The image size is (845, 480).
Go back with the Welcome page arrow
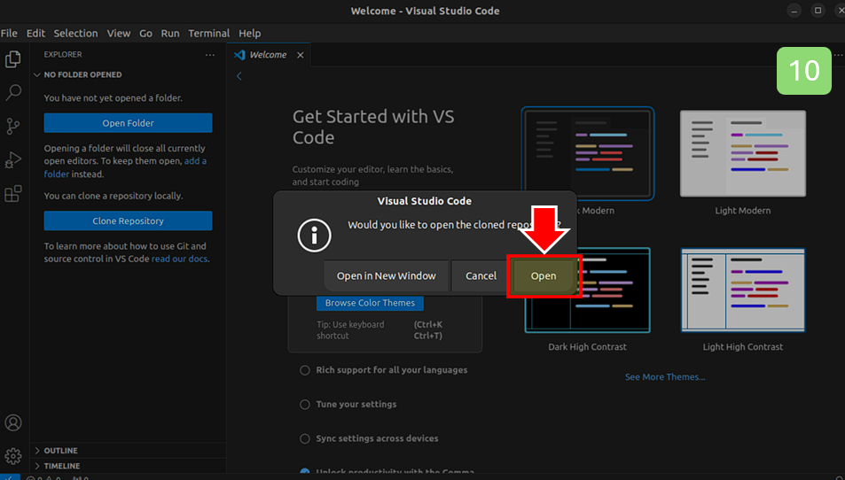(239, 76)
